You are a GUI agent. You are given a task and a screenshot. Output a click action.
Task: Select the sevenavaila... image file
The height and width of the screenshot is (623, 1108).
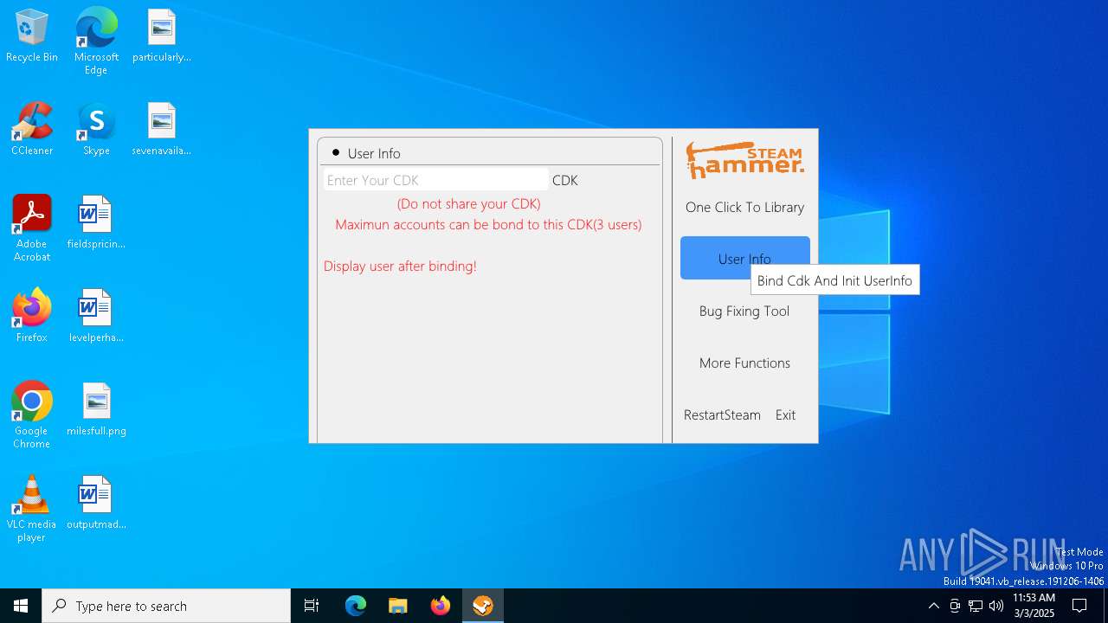point(162,130)
